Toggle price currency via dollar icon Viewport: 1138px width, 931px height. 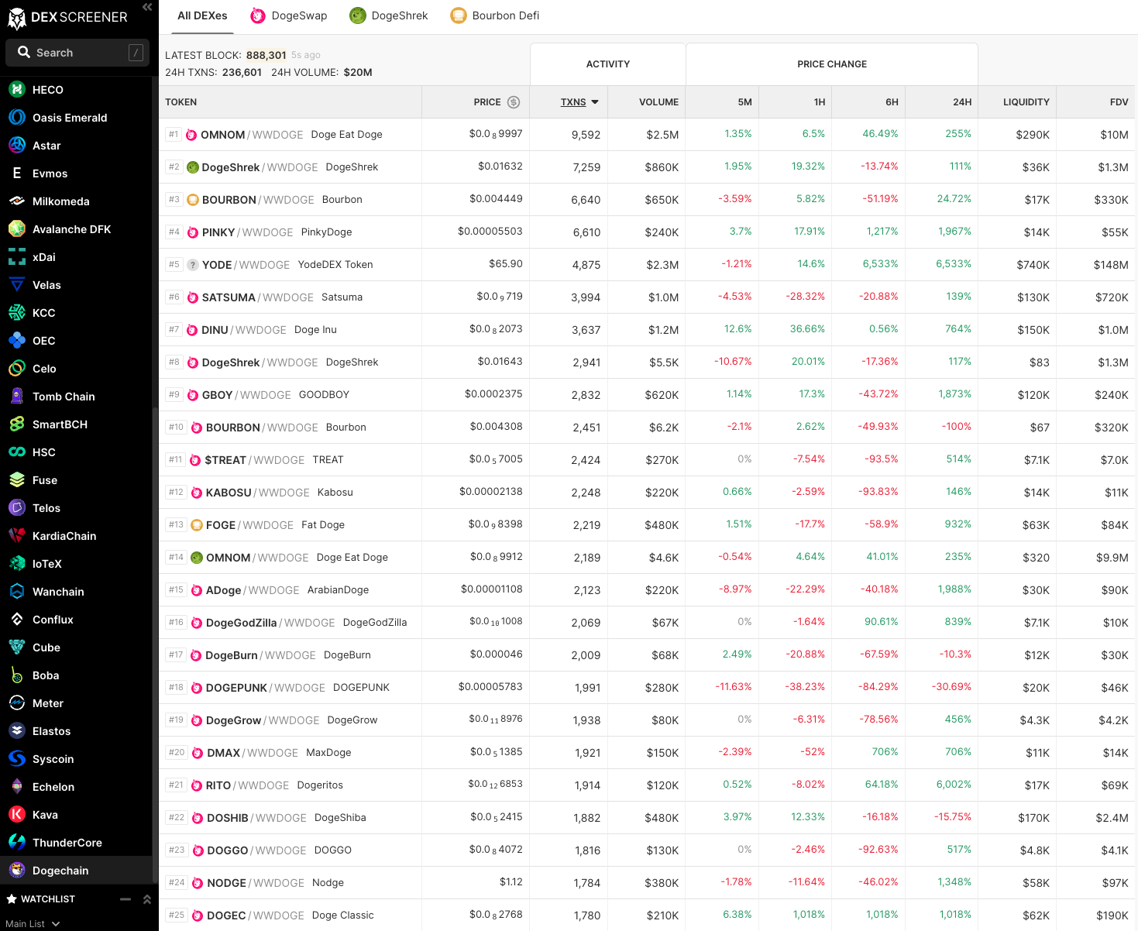coord(514,102)
